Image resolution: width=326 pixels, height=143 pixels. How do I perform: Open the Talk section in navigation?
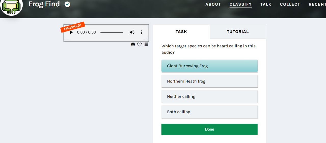(x=266, y=4)
